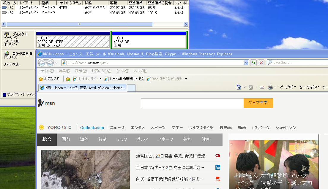Viewport: 328px width, 189px height.
Task: Select the 海外 news tab
Action: pyautogui.click(x=84, y=139)
